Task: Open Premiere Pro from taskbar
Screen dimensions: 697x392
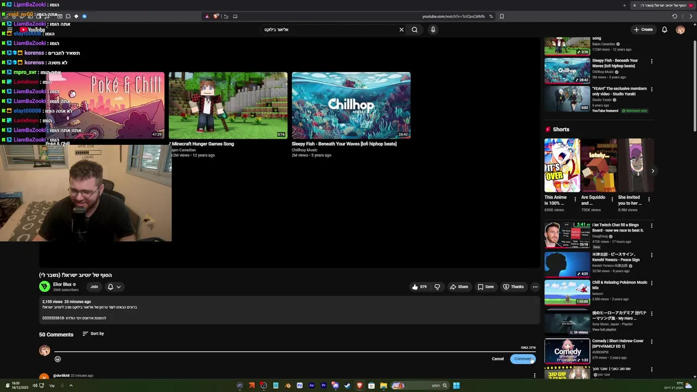Action: [x=323, y=385]
